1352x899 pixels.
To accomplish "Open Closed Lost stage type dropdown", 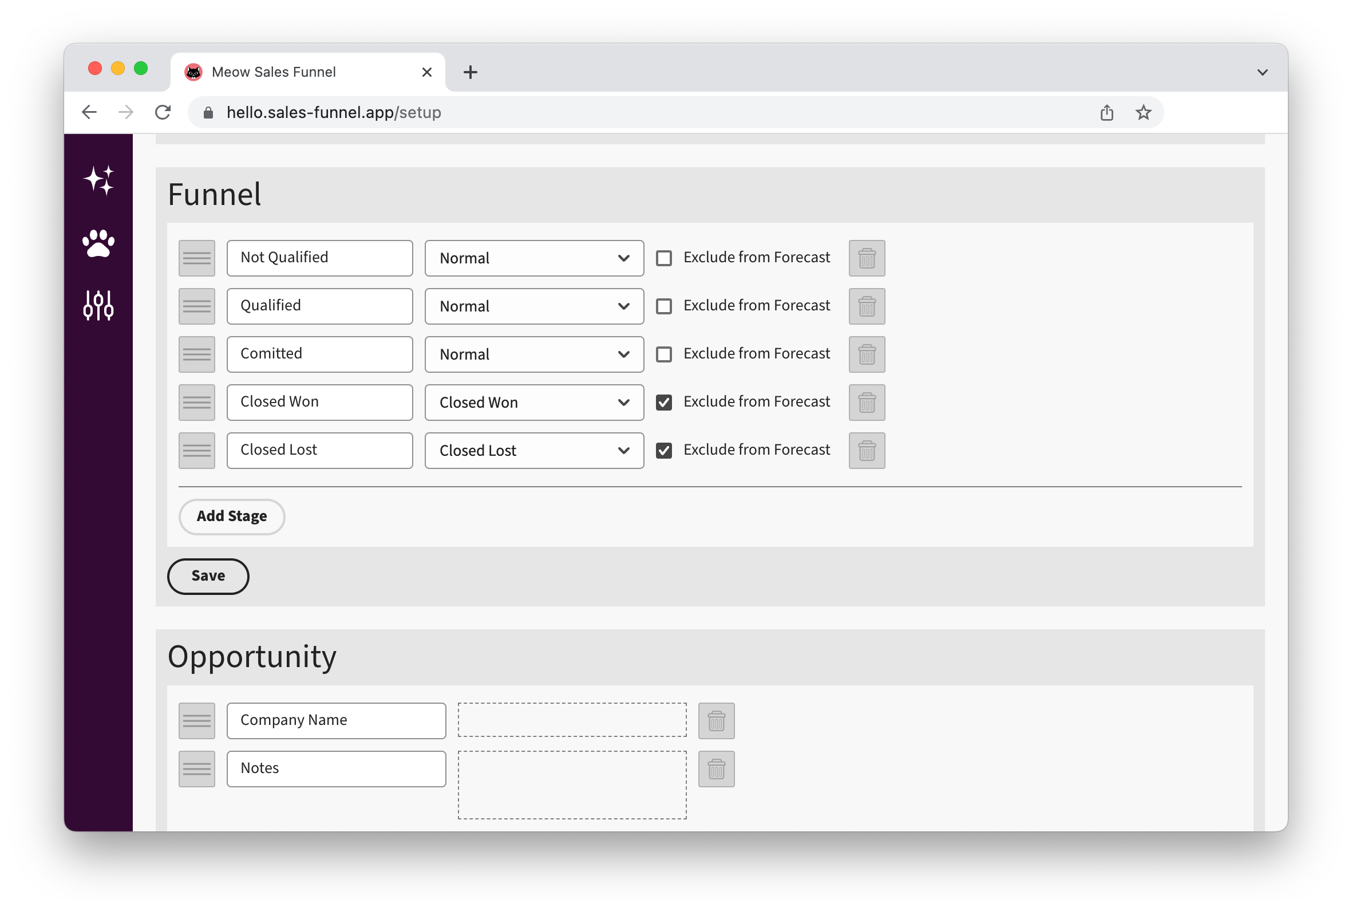I will point(533,451).
